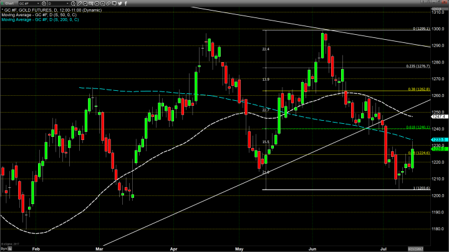
Task: Click the symbol lookup icon after GC #F
Action: pos(44,4)
